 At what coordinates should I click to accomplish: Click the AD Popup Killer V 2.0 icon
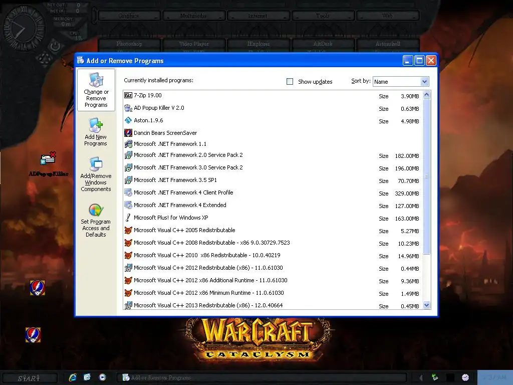(x=128, y=108)
